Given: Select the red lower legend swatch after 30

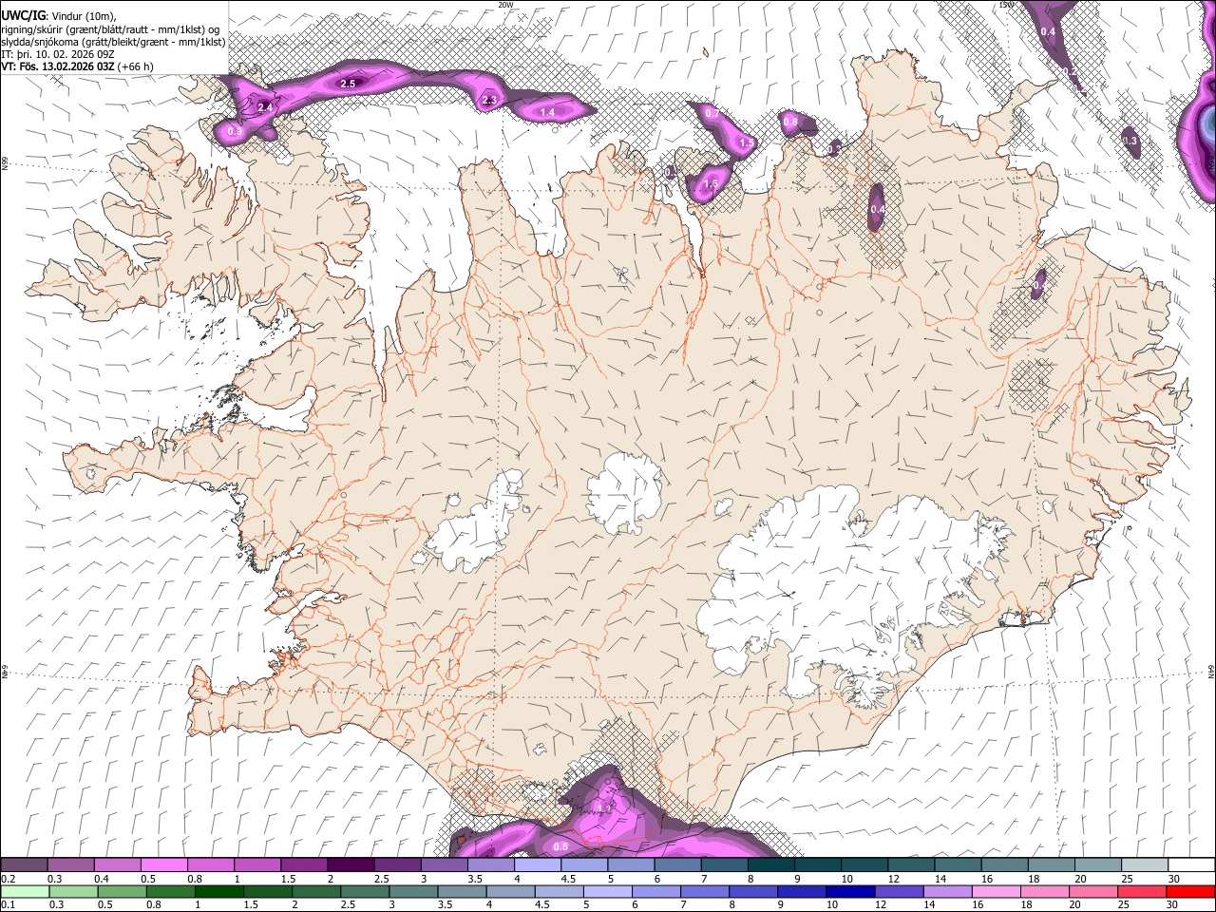Looking at the screenshot, I should [x=1190, y=892].
